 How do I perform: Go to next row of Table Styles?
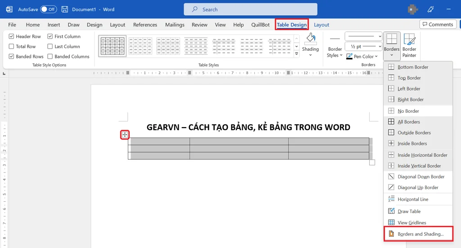296,46
